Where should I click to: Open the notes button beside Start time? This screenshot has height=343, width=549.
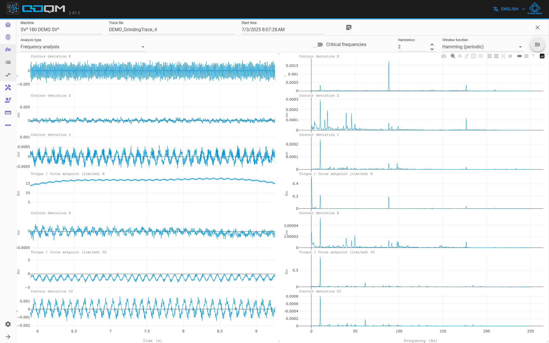tap(349, 27)
